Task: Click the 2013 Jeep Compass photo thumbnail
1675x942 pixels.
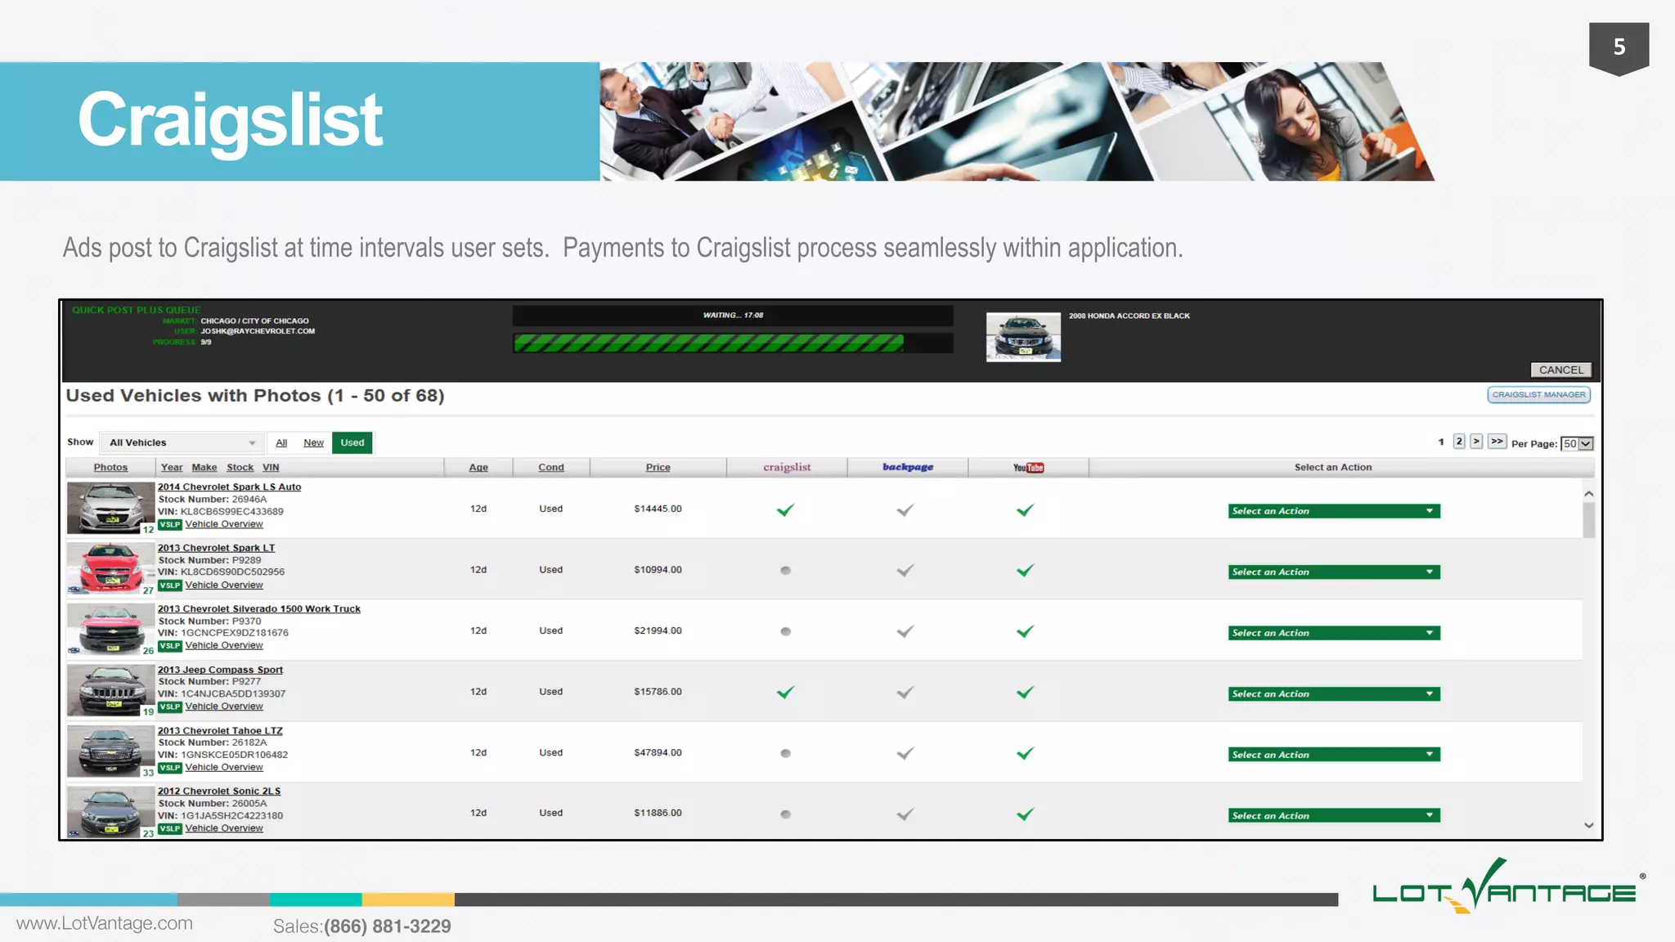Action: click(110, 691)
